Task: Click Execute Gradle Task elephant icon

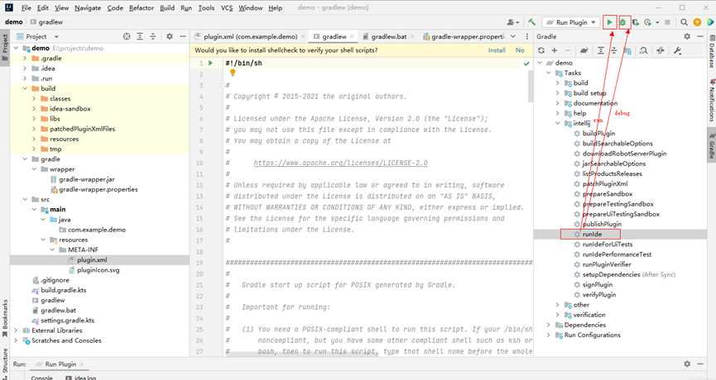Action: tap(584, 50)
